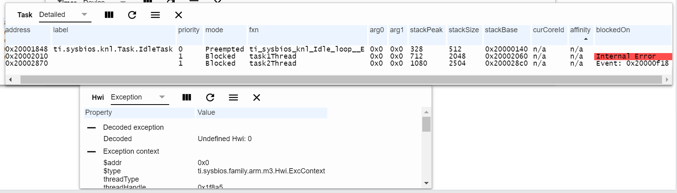Close the Task panel
The image size is (677, 193).
[179, 15]
